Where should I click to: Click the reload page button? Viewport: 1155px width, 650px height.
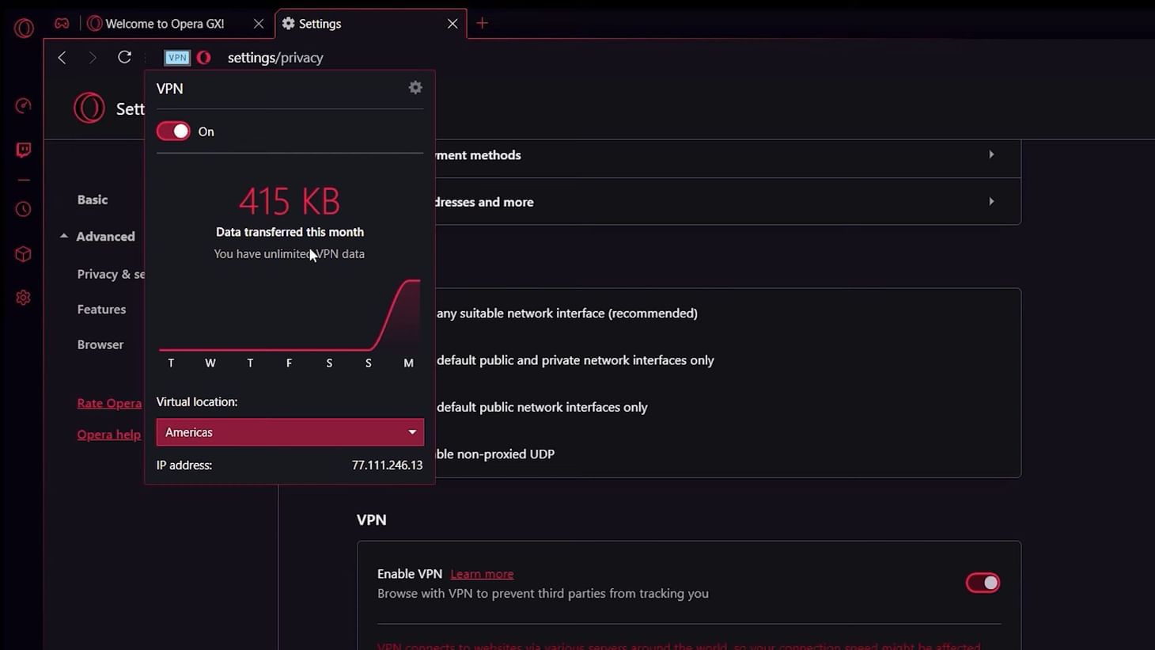pyautogui.click(x=124, y=57)
